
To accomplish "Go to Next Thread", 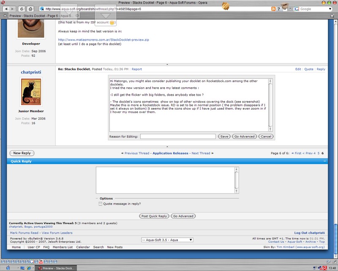I will point(201,153).
